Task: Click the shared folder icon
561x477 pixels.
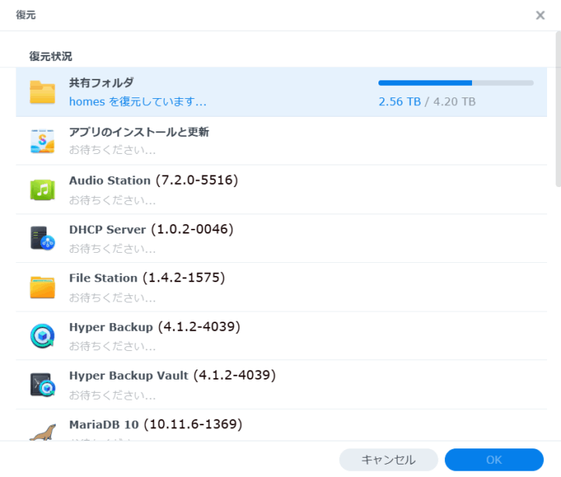Action: (x=43, y=92)
